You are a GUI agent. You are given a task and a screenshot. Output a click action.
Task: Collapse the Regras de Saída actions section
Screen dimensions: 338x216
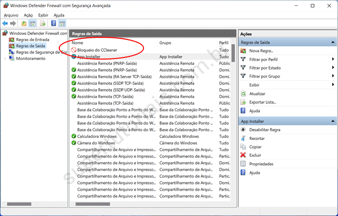[332, 42]
